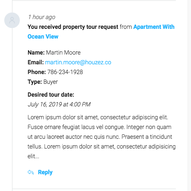Click the martin.moore@houzez.co email address

tap(78, 62)
